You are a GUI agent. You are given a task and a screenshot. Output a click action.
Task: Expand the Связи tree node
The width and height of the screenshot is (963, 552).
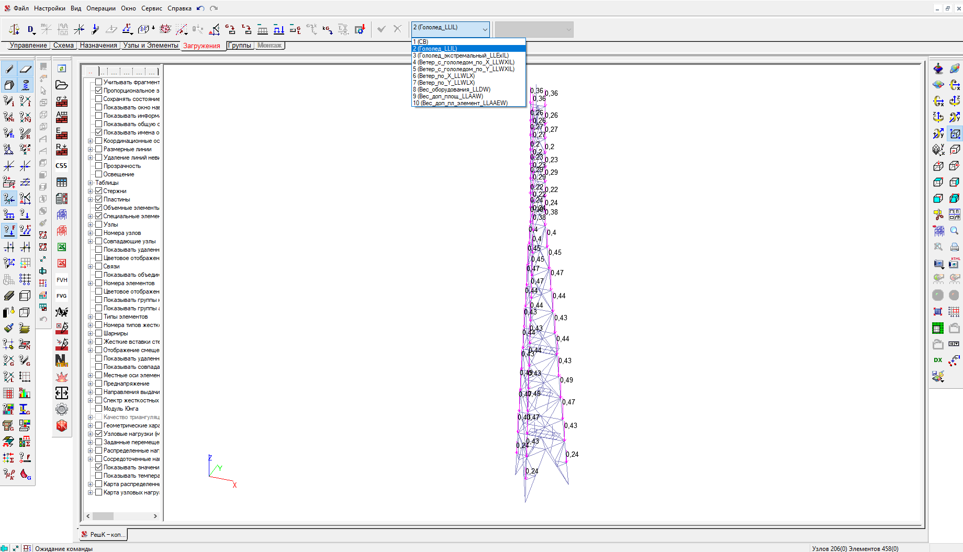point(90,266)
